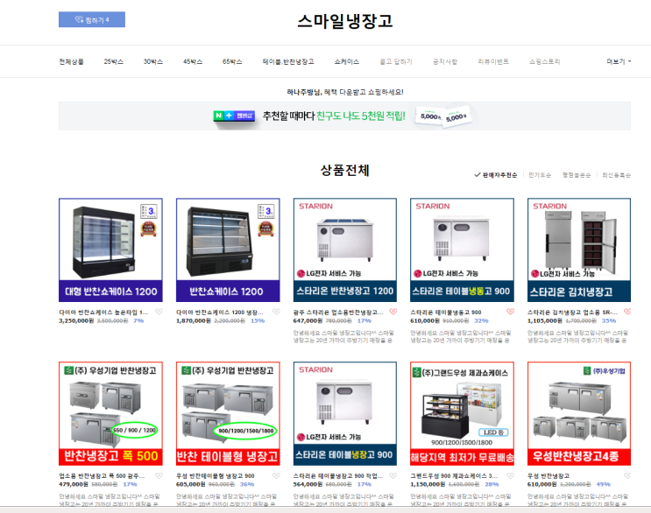Screen dimensions: 651x513
Task: Click the 찜하기 4 store wishlist button
Action: pyautogui.click(x=92, y=19)
